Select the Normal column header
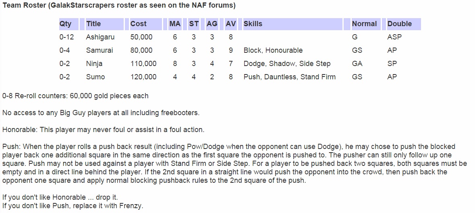The width and height of the screenshot is (475, 213). 364,24
